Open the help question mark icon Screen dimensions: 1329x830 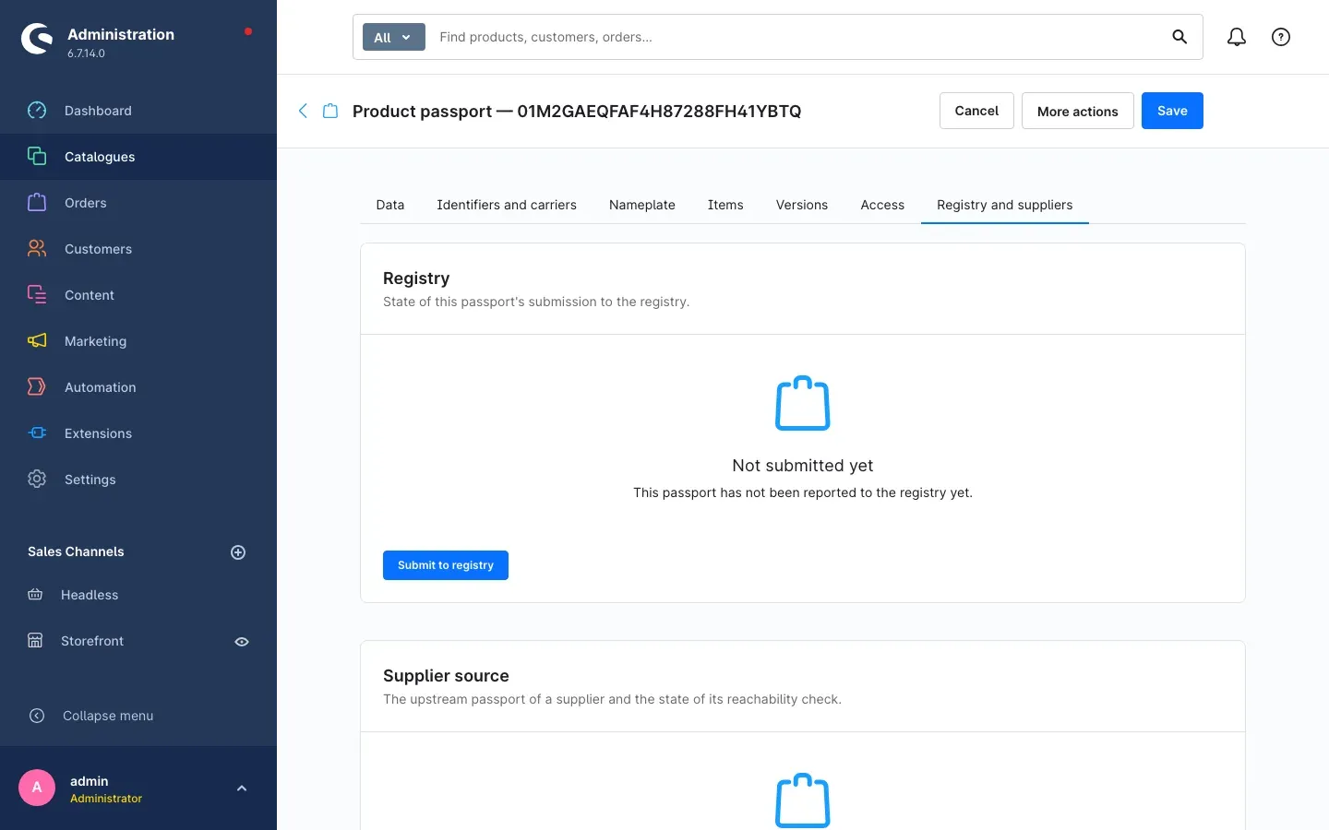pyautogui.click(x=1281, y=37)
